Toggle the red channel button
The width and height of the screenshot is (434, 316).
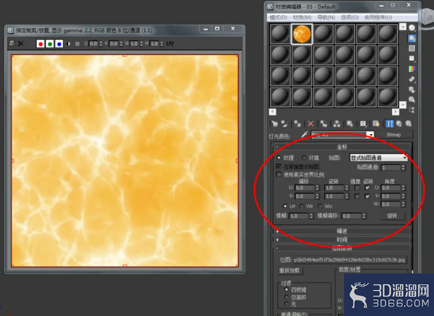(40, 44)
